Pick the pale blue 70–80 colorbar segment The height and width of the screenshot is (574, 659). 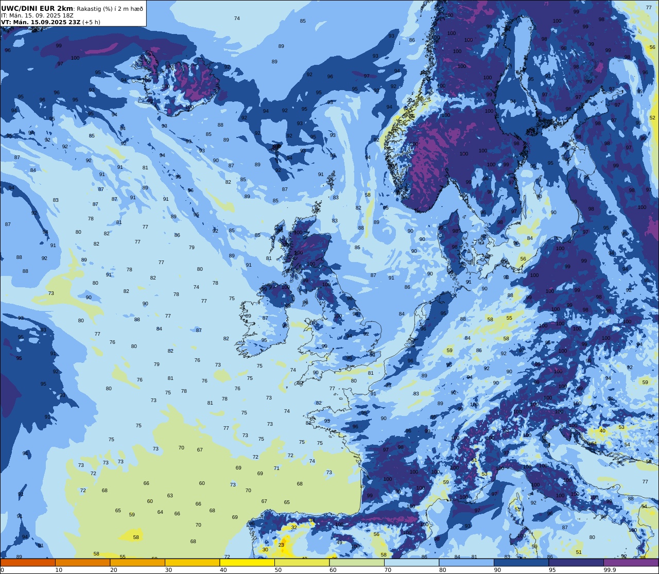[x=411, y=562]
